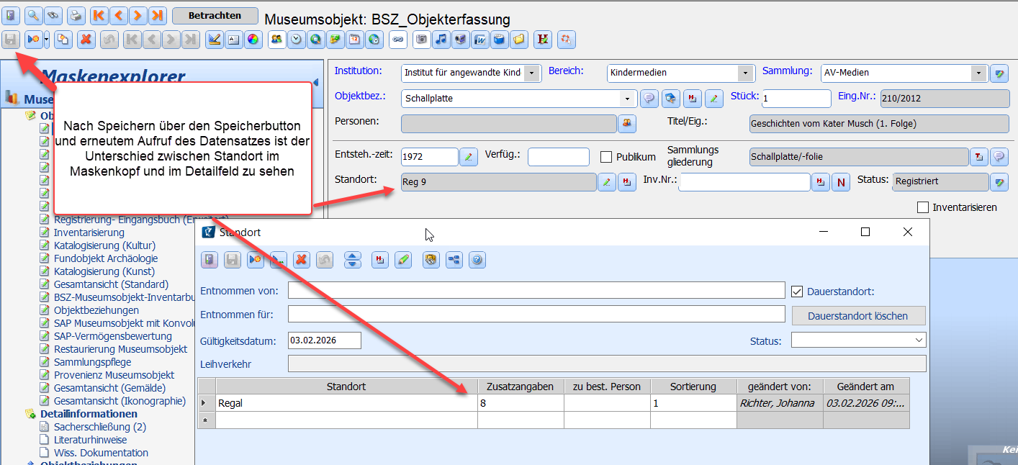This screenshot has width=1018, height=465.
Task: Click the help icon in Standort window
Action: click(477, 260)
